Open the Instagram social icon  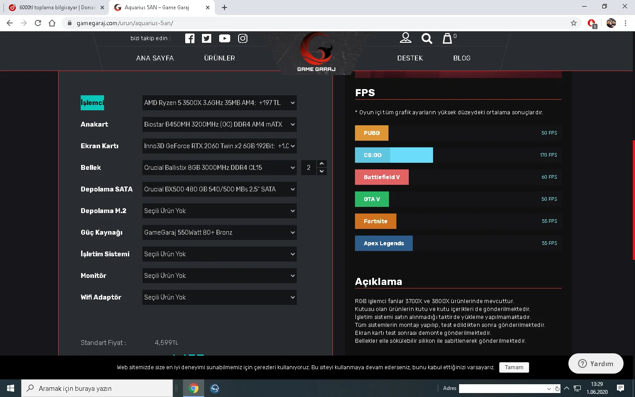tap(243, 38)
